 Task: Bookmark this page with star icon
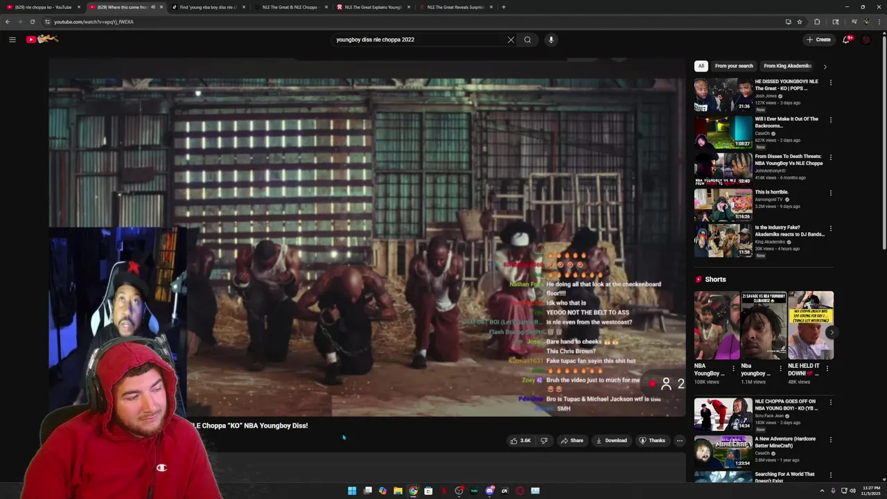tap(799, 21)
